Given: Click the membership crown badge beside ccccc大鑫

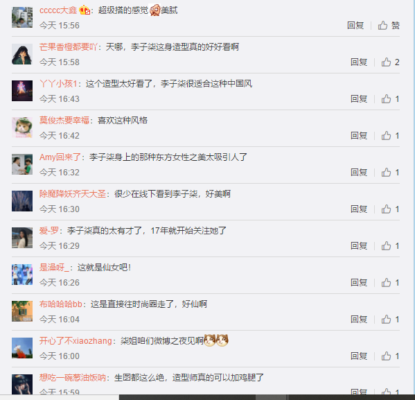Looking at the screenshot, I should pyautogui.click(x=85, y=10).
